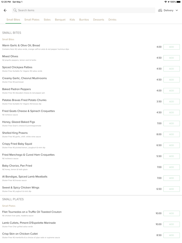Tap the Wi-Fi status icon

coord(165,2)
